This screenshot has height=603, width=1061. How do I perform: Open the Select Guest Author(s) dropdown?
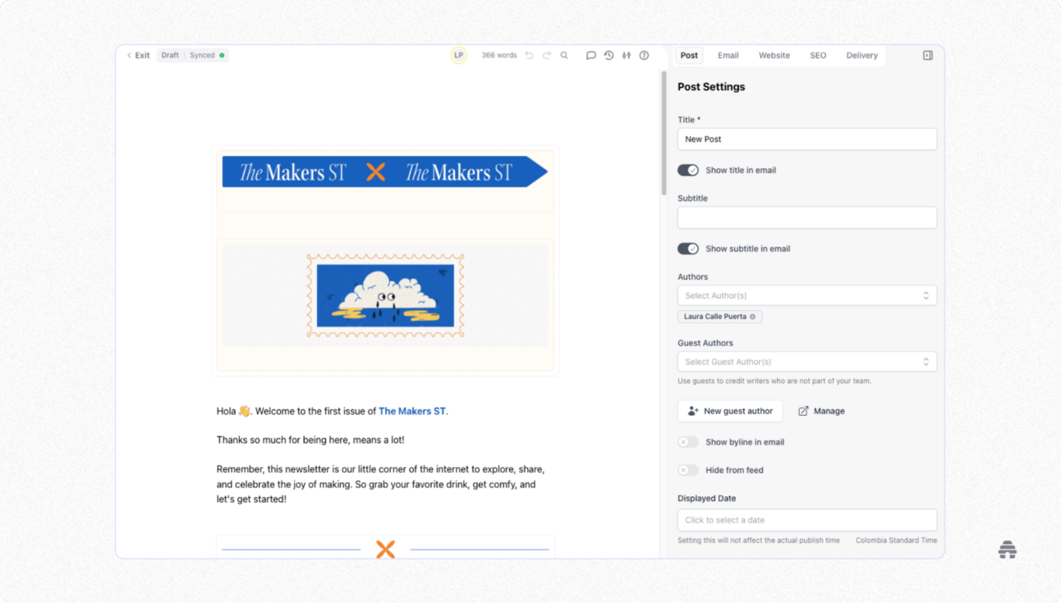click(806, 361)
